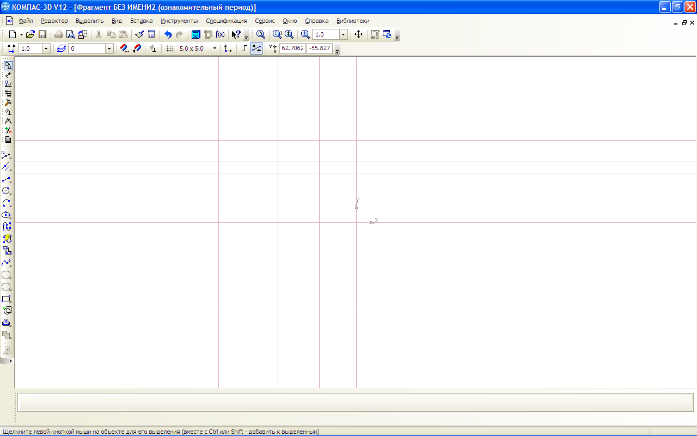
Task: Click the zoom in magnifier with plus
Action: coord(305,34)
